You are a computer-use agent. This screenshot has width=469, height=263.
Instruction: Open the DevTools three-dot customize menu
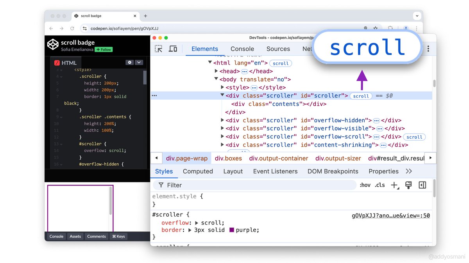(x=428, y=49)
